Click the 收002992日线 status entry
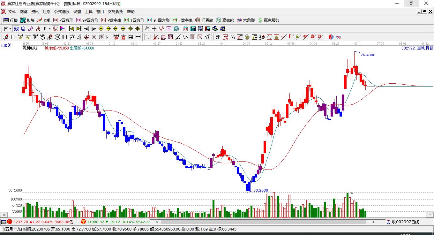The image size is (434, 235). click(403, 222)
